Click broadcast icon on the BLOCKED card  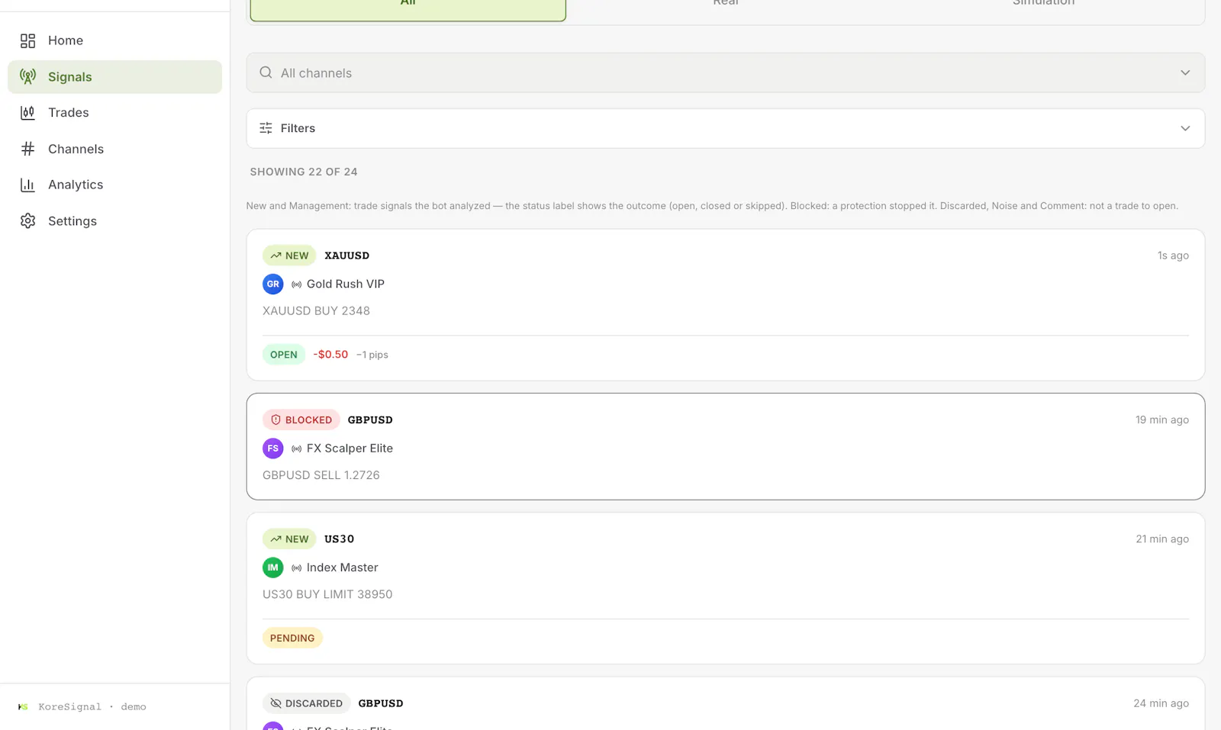(297, 449)
